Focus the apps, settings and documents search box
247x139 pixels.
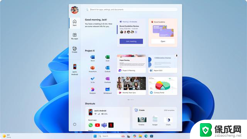(131, 10)
